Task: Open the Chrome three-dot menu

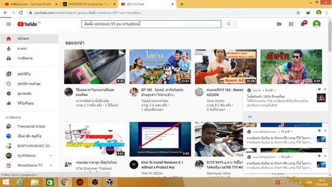Action: coord(327,12)
